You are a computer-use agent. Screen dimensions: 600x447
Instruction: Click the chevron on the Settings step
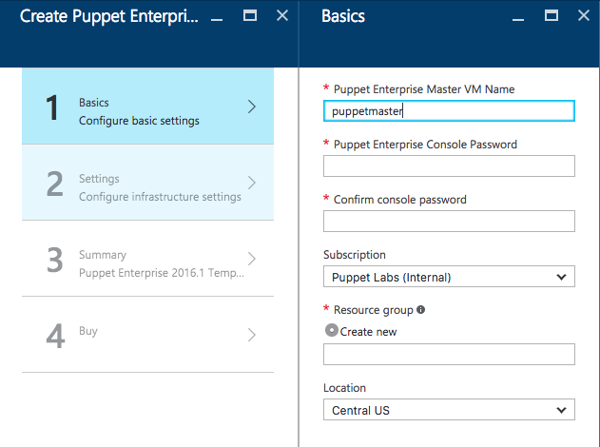pyautogui.click(x=252, y=183)
